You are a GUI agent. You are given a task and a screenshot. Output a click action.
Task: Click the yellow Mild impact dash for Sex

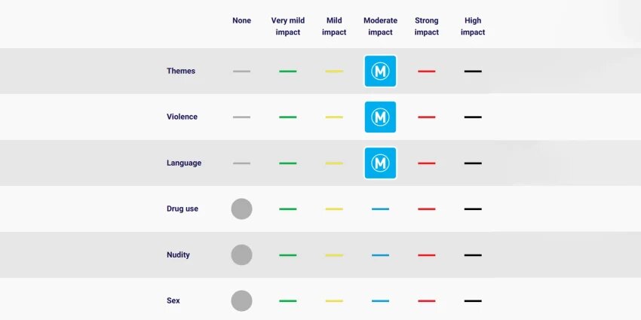pyautogui.click(x=334, y=301)
